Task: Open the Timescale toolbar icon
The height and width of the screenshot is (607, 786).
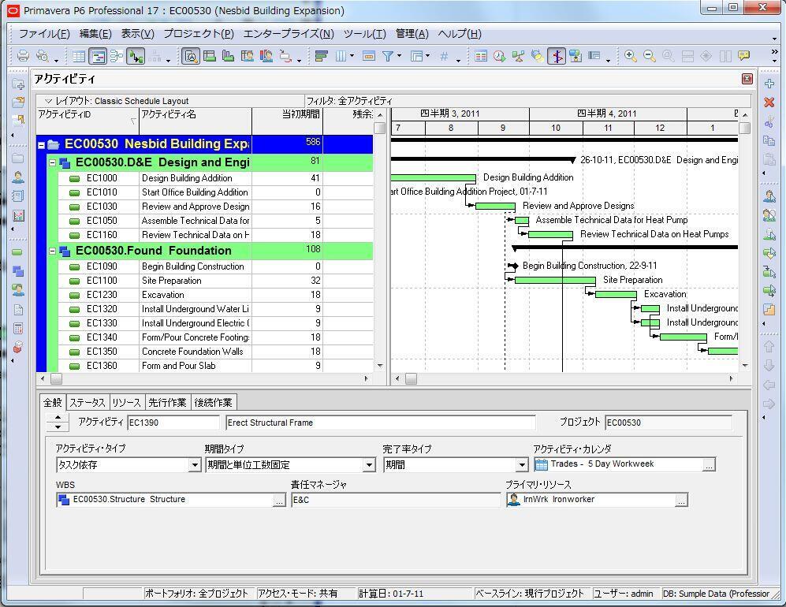Action: [x=368, y=56]
